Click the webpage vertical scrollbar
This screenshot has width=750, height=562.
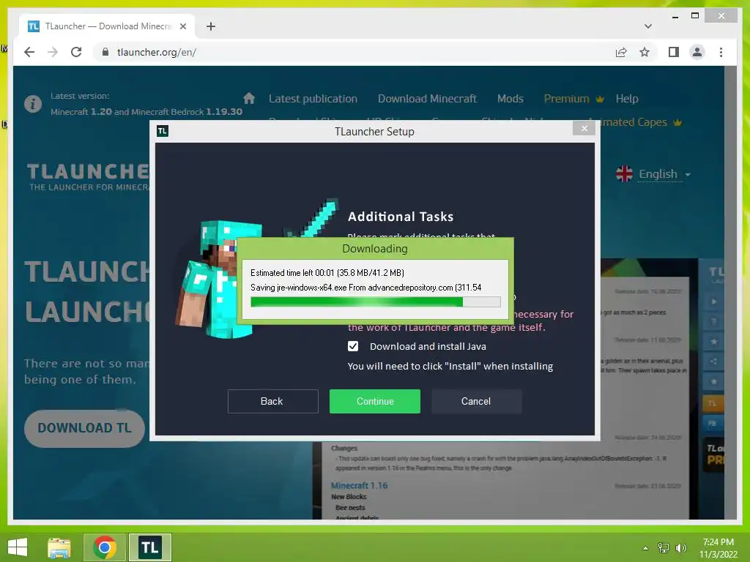coord(730,292)
